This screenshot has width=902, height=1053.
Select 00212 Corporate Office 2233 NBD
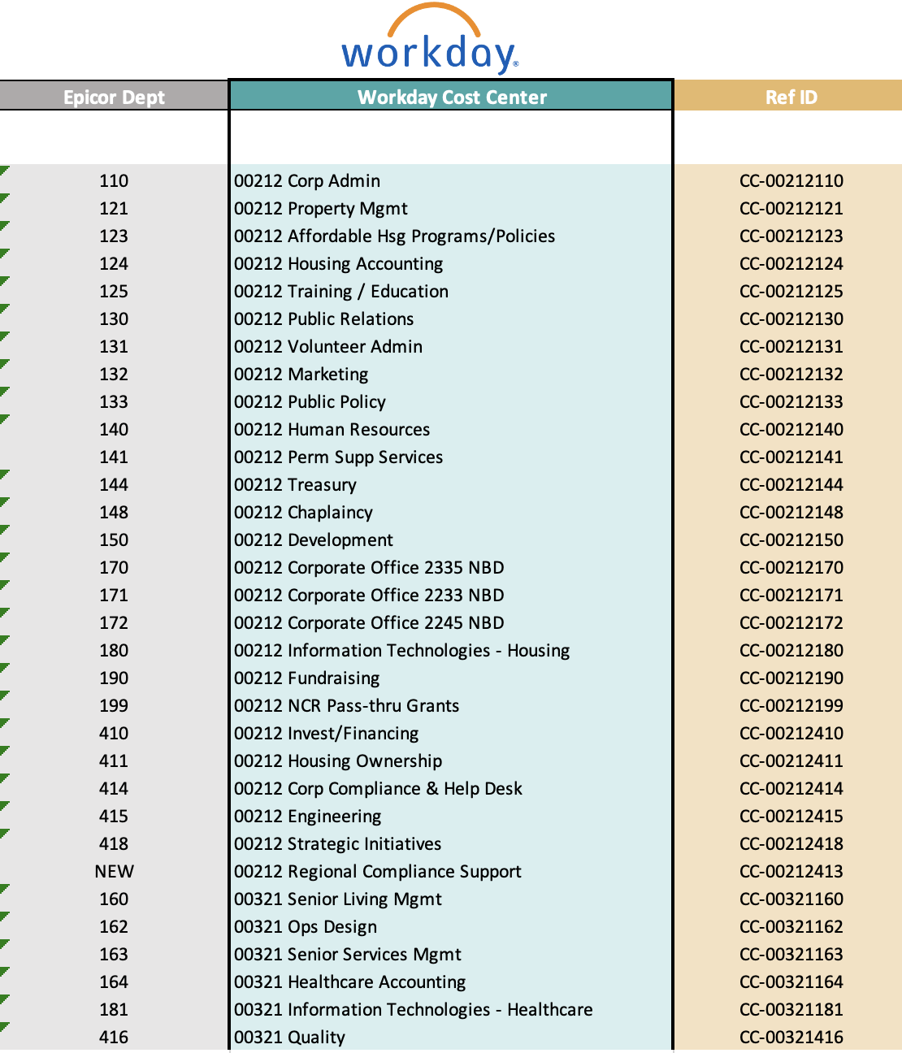pos(452,595)
